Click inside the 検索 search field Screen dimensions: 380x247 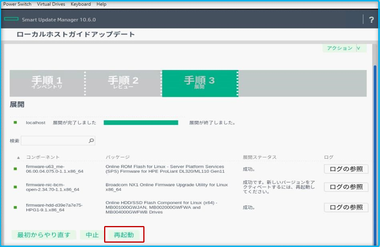[x=55, y=140]
